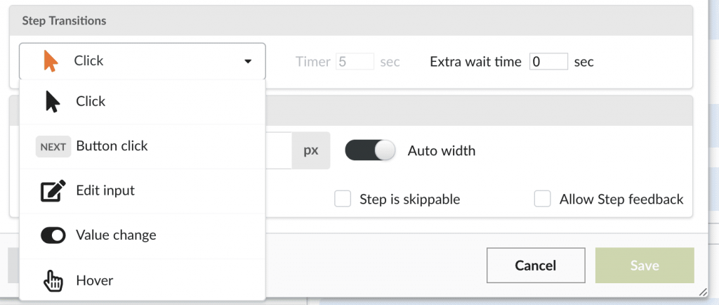Enable the Step is skippable checkbox
This screenshot has height=305, width=719.
tap(343, 199)
